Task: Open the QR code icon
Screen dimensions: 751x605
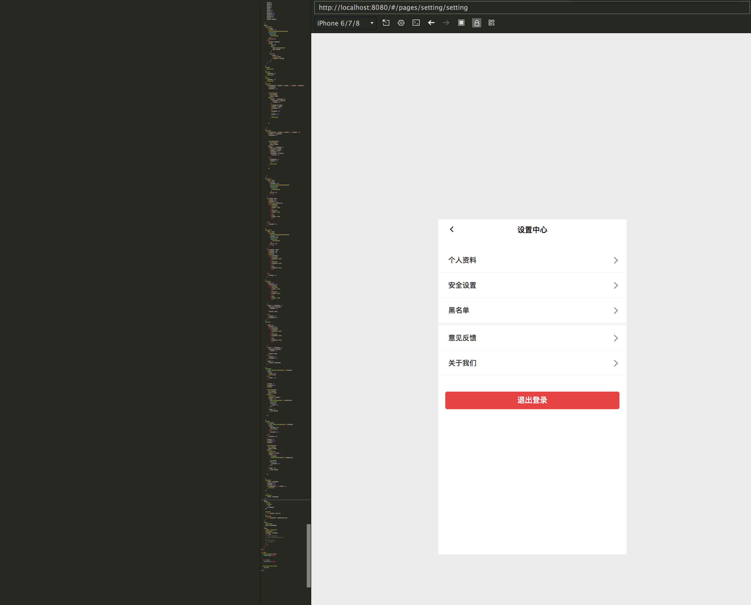Action: 491,23
